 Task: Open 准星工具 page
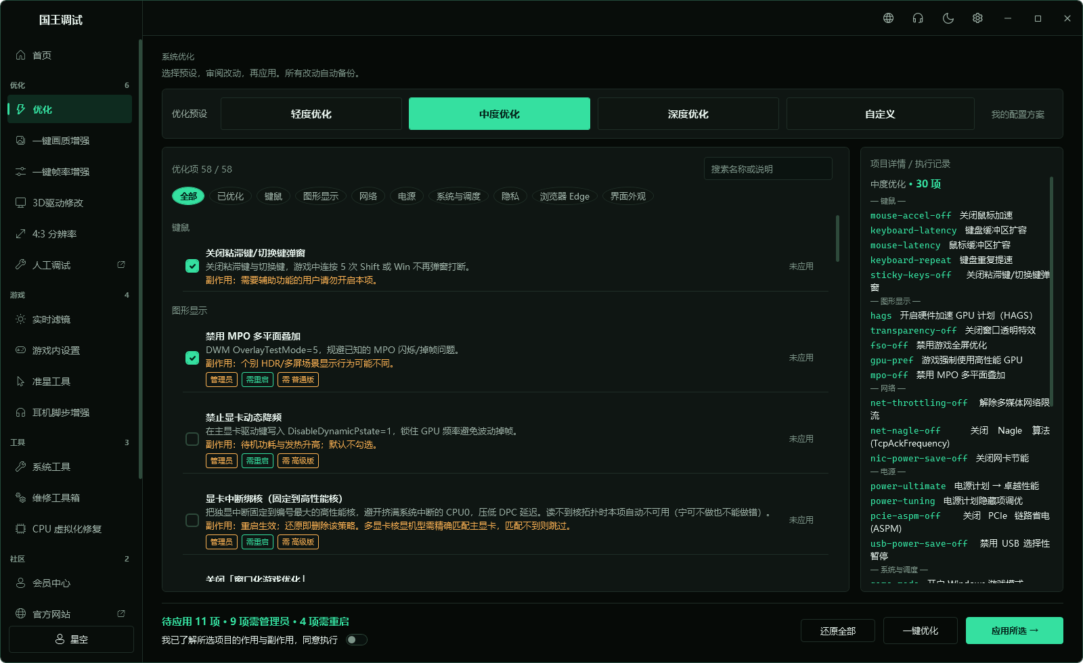pyautogui.click(x=70, y=382)
